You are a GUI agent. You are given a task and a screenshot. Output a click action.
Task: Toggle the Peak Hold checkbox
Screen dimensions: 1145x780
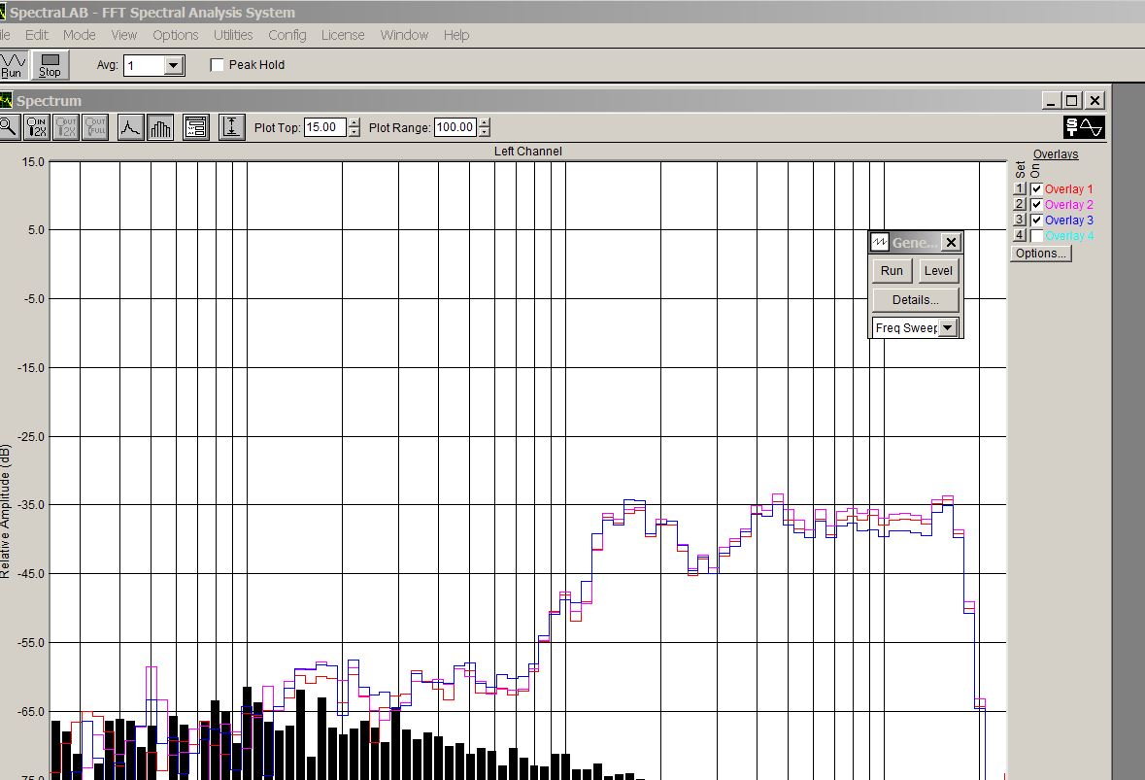pos(217,65)
